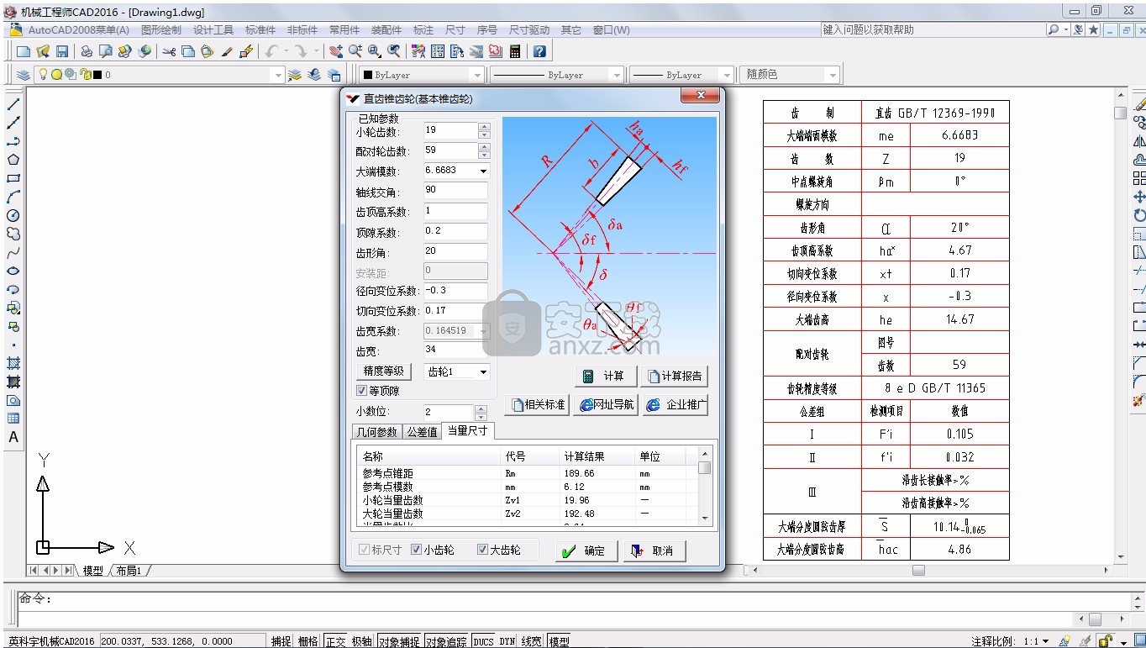Click the Save drawing icon

pyautogui.click(x=62, y=51)
